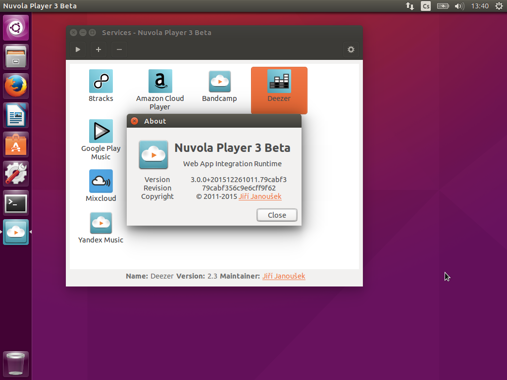Click the version string 3.0.0+201512261011.79cabf3

[239, 180]
